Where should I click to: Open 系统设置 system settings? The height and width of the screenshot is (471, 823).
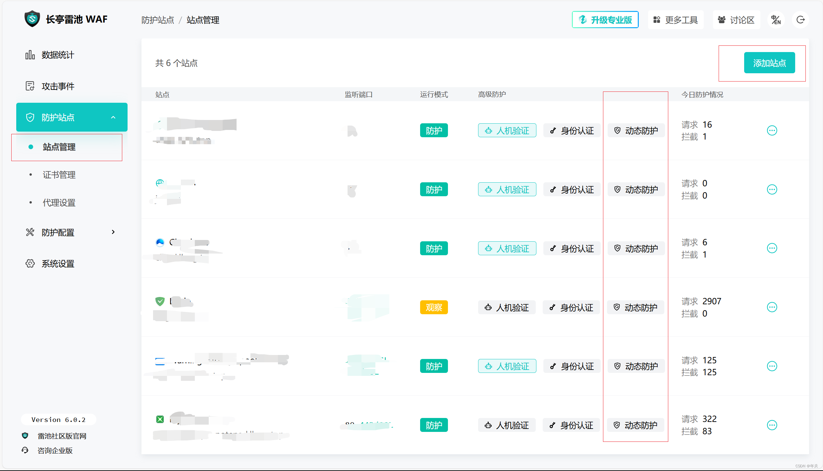pos(58,264)
